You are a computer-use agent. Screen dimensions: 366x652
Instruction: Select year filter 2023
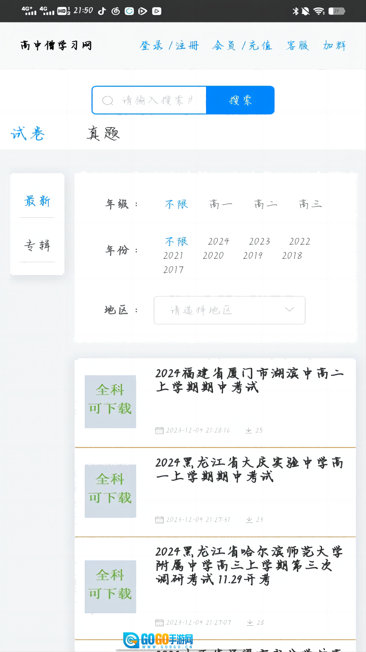(260, 241)
